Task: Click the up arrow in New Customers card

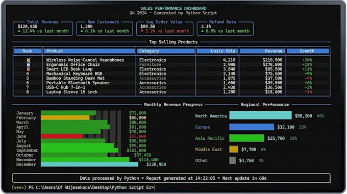Action: pos(82,31)
